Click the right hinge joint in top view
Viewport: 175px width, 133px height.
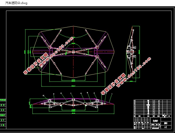click(x=97, y=47)
